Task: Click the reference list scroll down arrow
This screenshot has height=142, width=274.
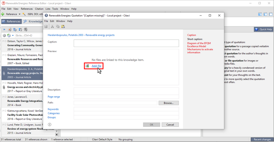Action: click(56, 131)
